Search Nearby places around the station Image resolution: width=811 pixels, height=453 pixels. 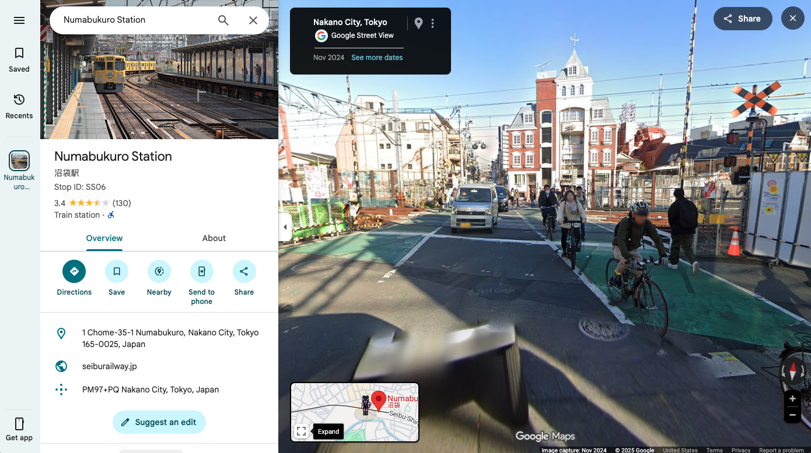coord(159,278)
